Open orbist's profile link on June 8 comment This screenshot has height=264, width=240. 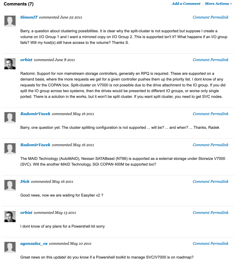tap(26, 60)
